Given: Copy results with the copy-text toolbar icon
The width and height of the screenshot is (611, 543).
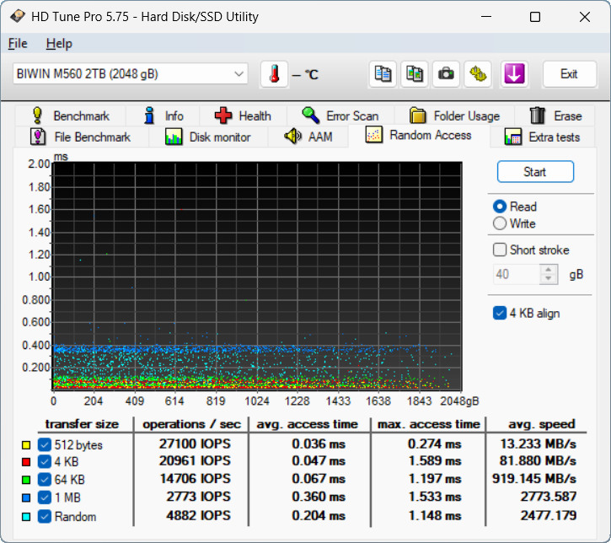Looking at the screenshot, I should [383, 73].
